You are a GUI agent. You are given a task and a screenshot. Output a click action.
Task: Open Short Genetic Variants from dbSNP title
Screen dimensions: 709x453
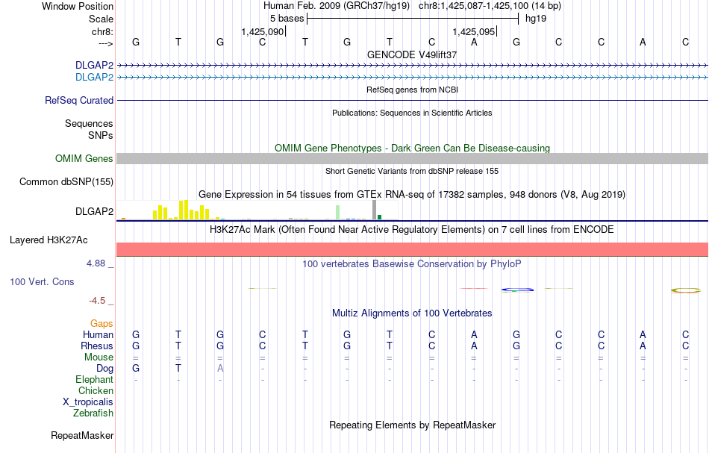point(412,171)
